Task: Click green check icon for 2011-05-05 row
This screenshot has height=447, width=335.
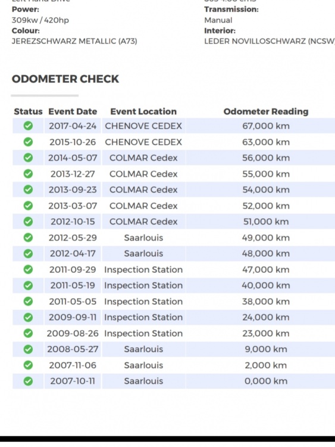Action: click(28, 302)
